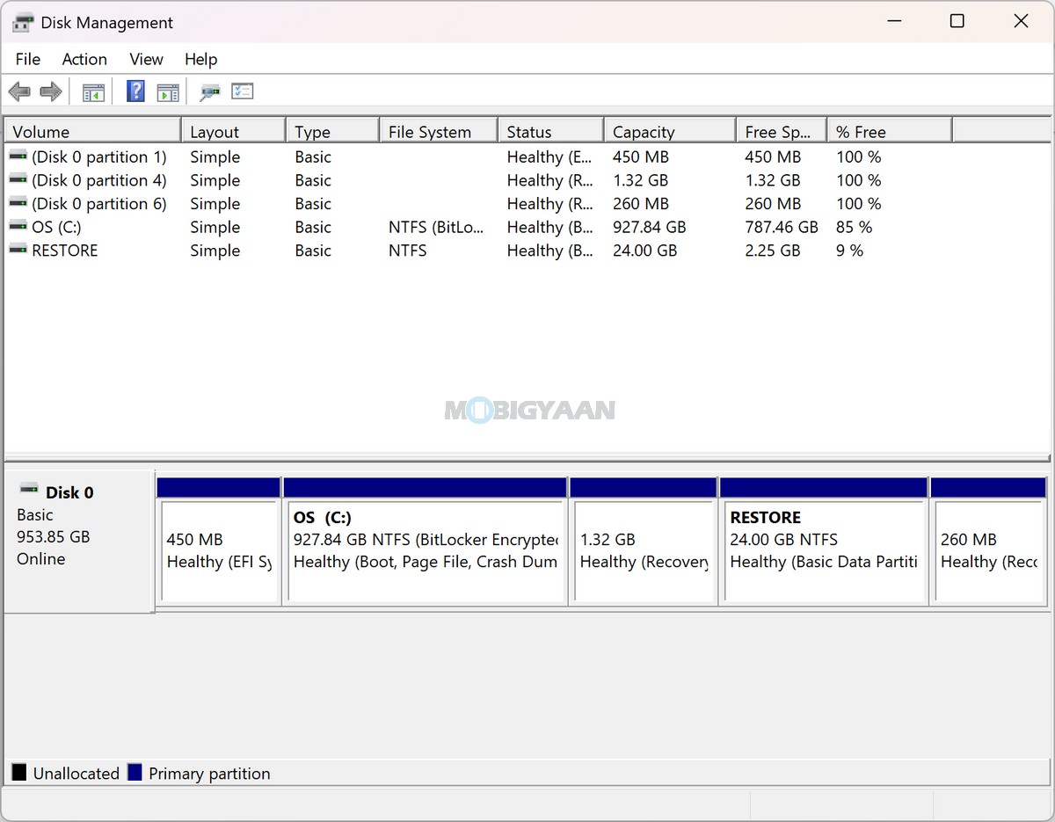Open the Properties checklist toolbar icon

(x=243, y=91)
